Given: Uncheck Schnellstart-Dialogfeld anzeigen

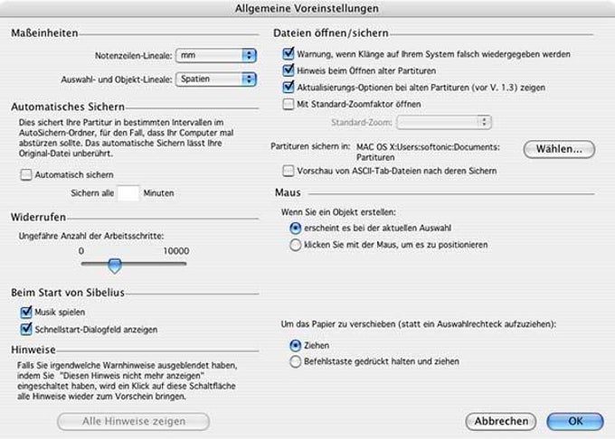Looking at the screenshot, I should point(26,329).
